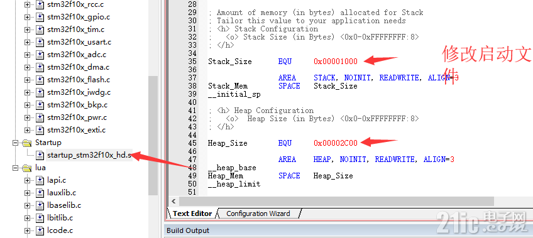Screen dimensions: 533x238
Task: Click the lua folder icon
Action: (x=27, y=168)
